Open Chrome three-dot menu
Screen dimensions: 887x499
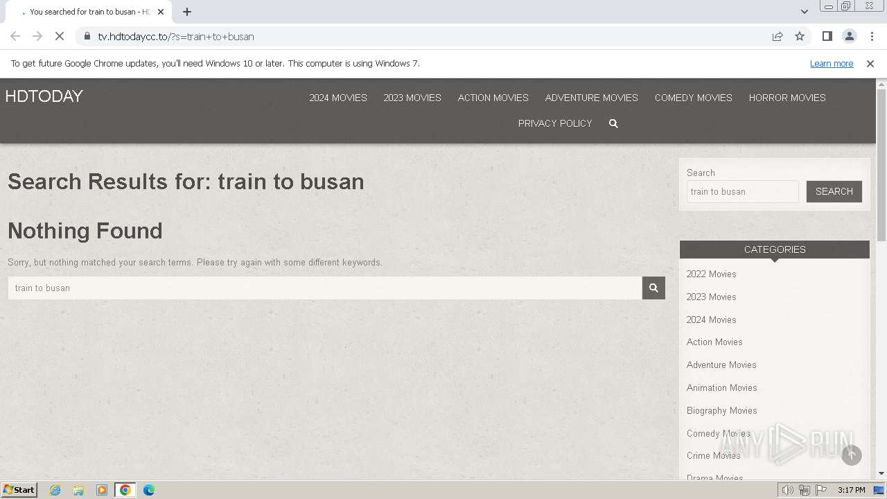(872, 36)
